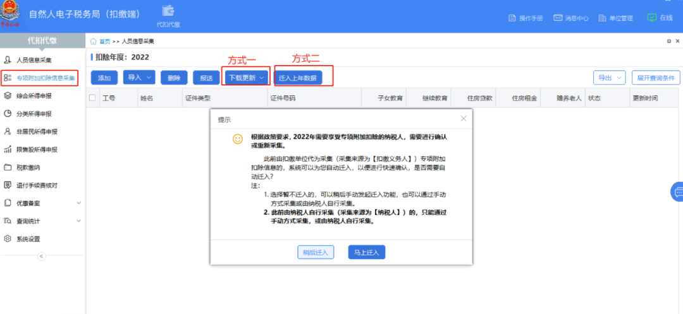Click the panel restore square icon
This screenshot has height=314, width=683.
(x=669, y=41)
